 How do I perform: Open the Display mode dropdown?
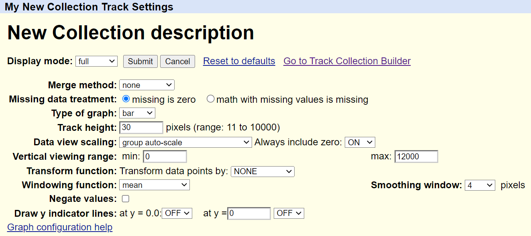click(x=96, y=61)
